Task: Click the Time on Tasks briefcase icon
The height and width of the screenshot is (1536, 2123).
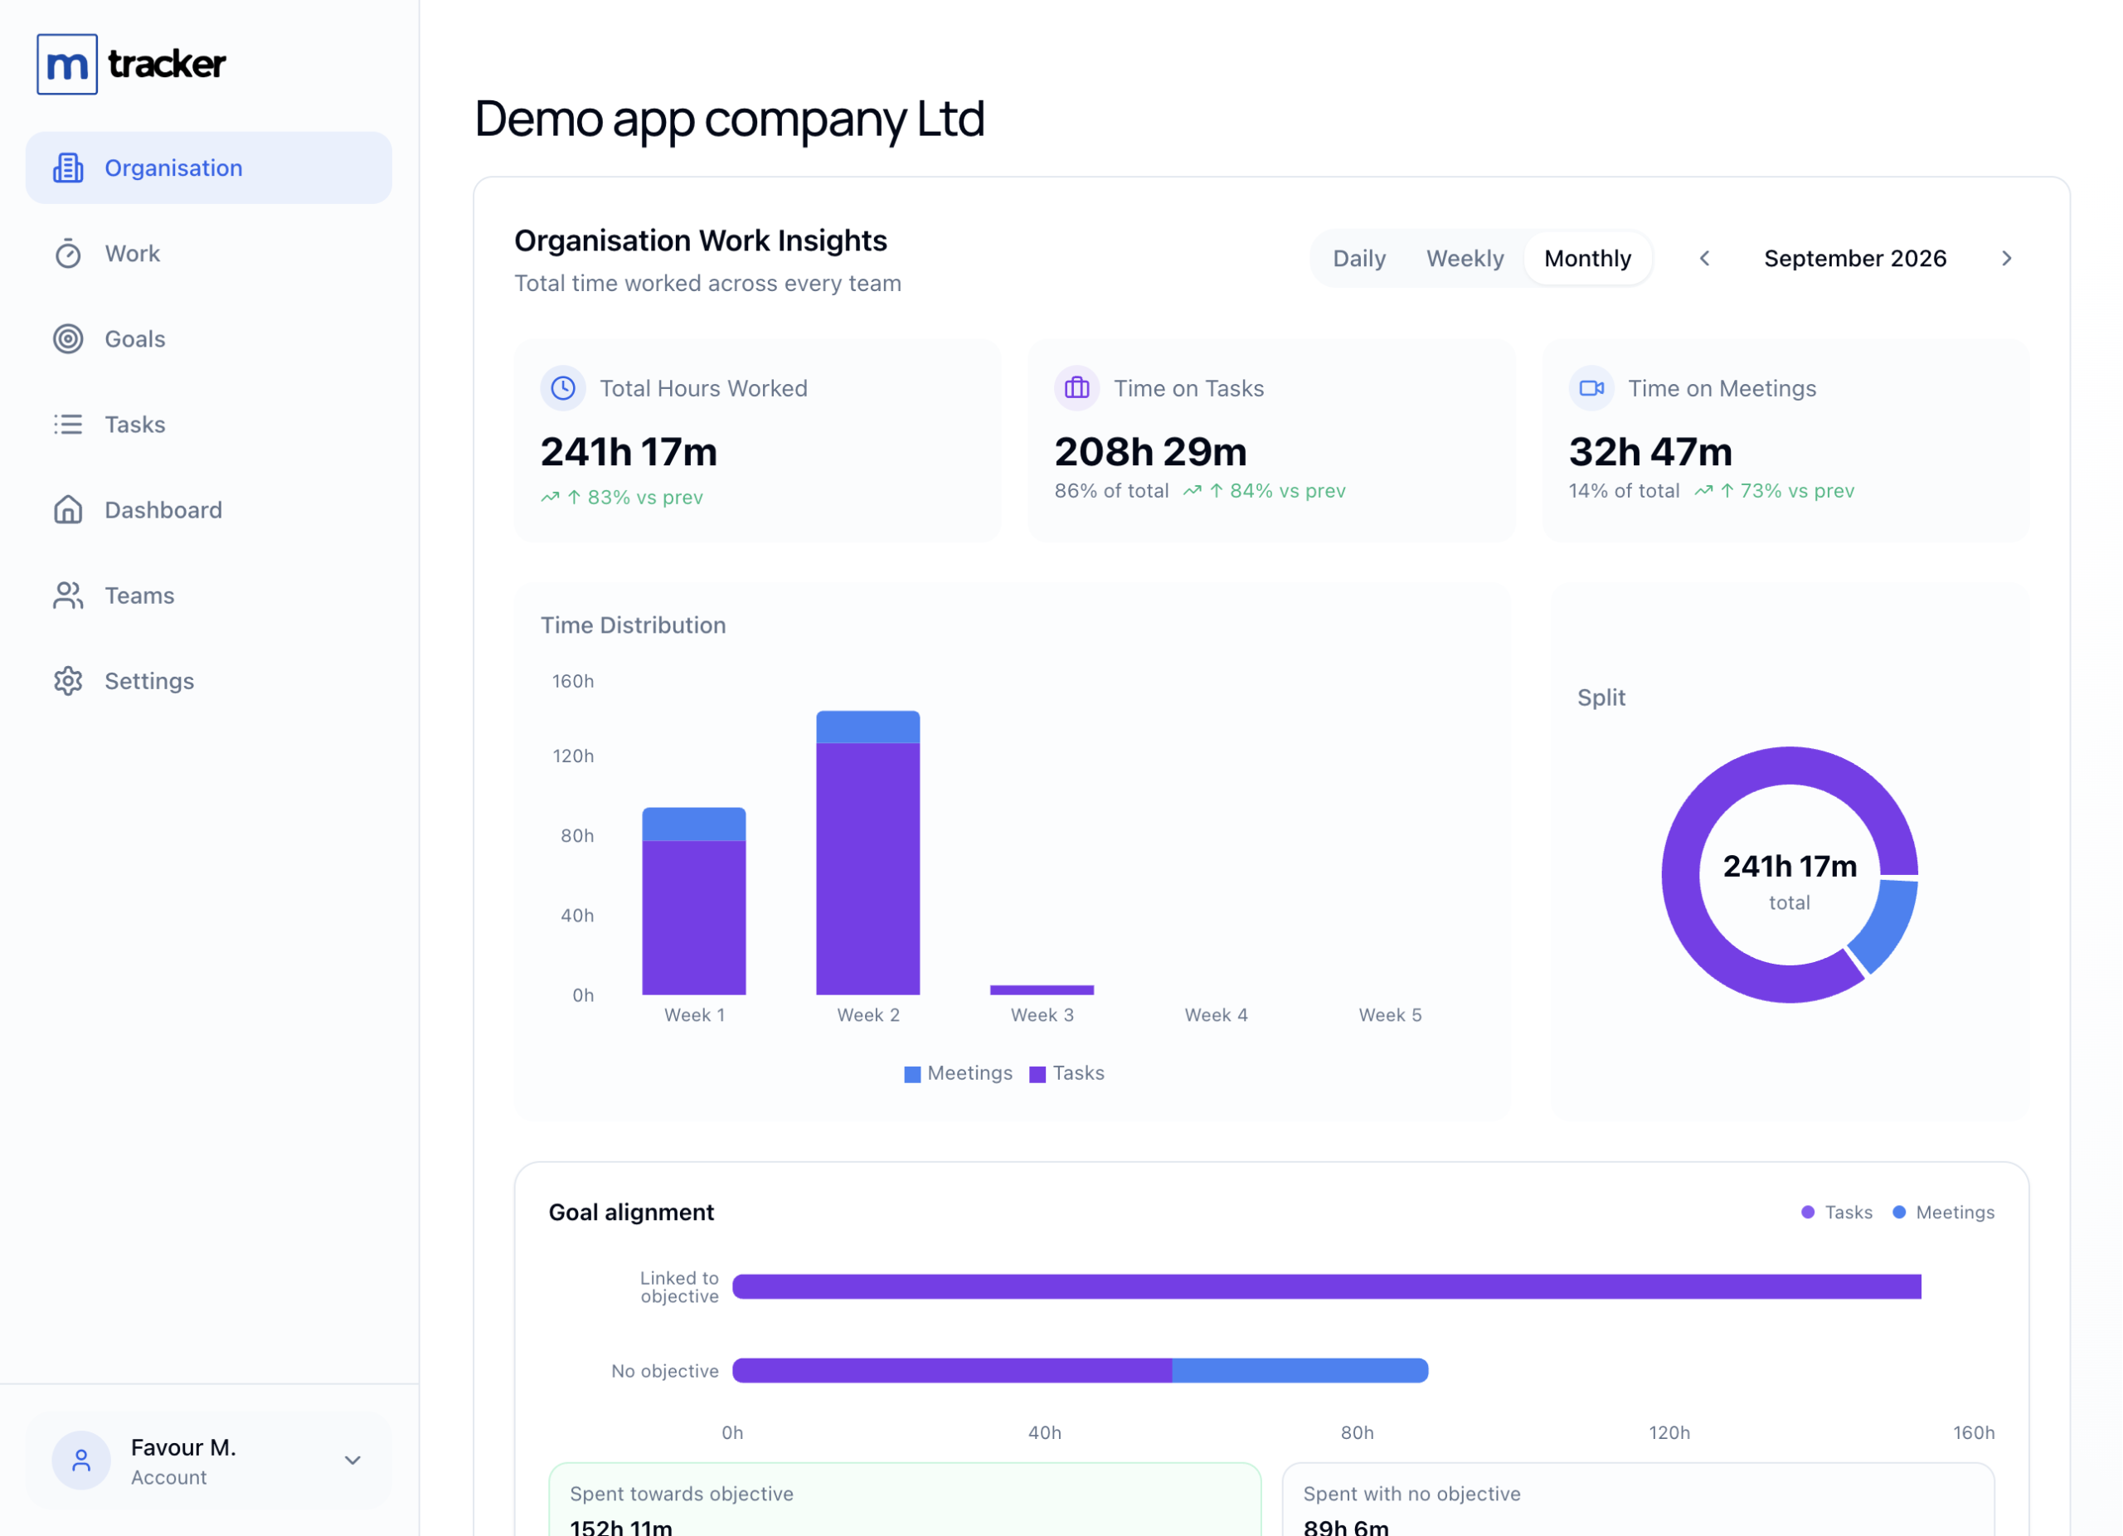Action: pyautogui.click(x=1077, y=387)
